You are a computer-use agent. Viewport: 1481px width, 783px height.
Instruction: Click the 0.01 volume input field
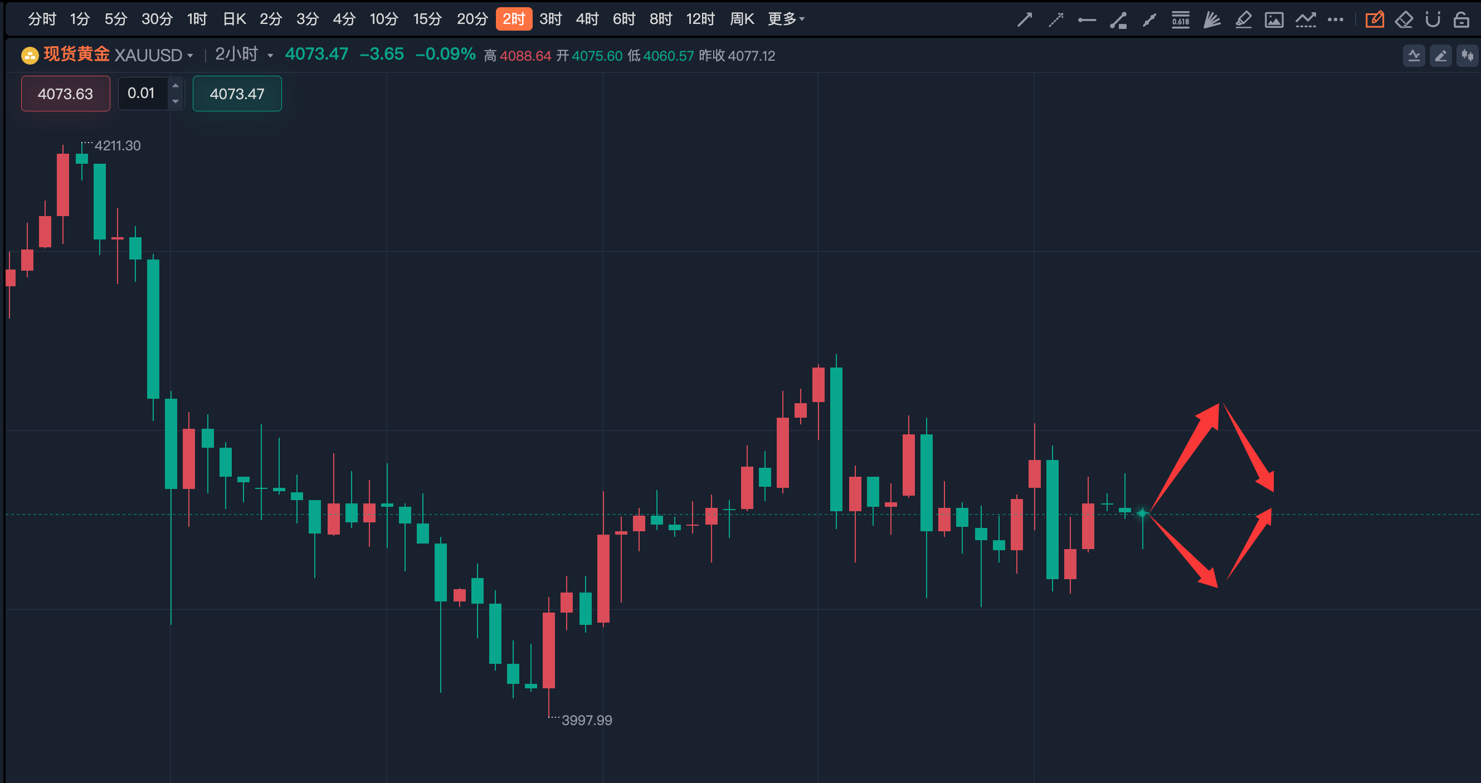click(143, 93)
